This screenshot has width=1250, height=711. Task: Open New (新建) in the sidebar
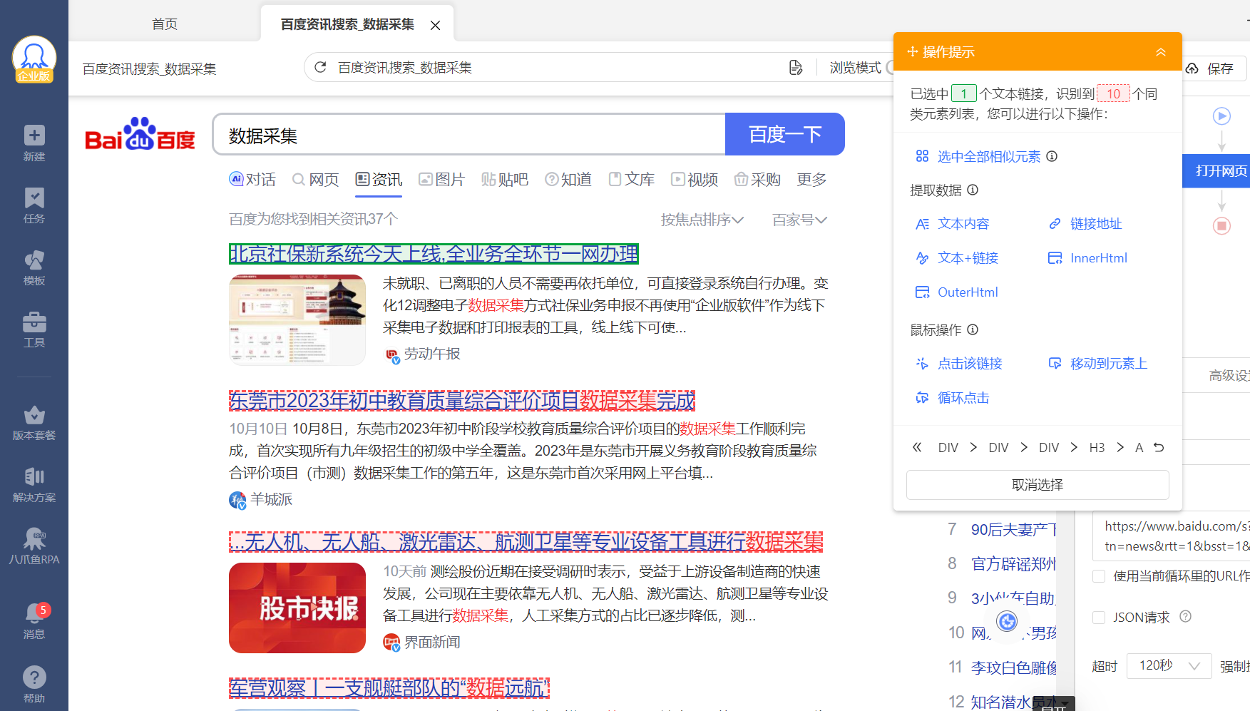[34, 143]
